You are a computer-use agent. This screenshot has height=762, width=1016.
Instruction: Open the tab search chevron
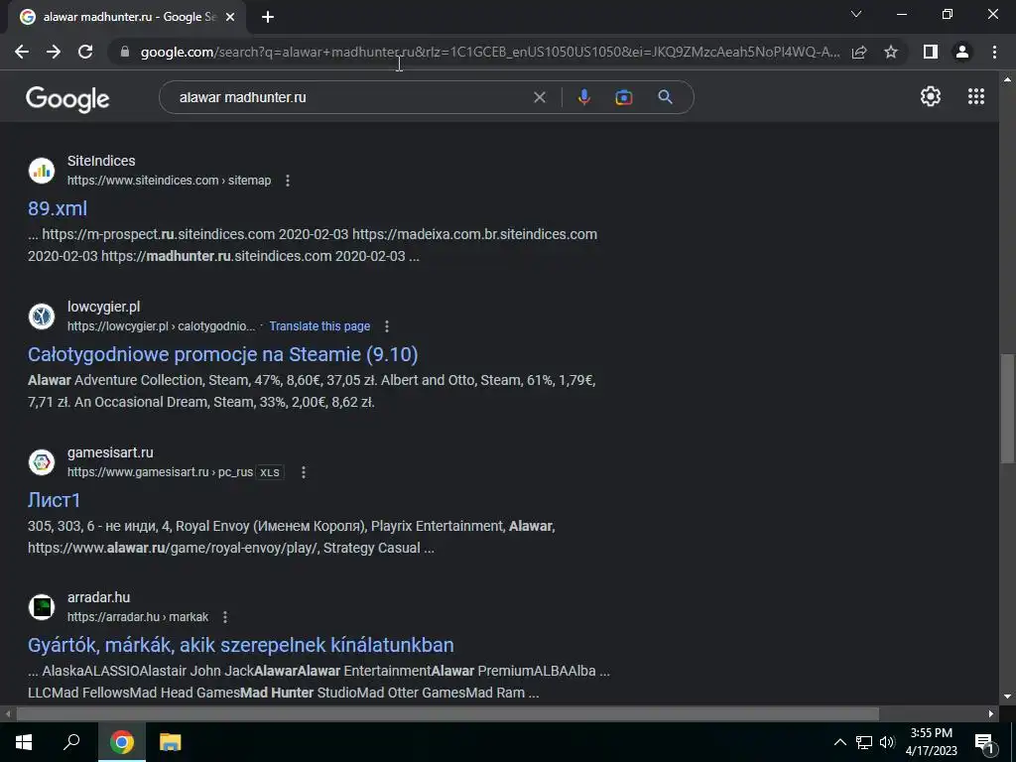tap(856, 14)
